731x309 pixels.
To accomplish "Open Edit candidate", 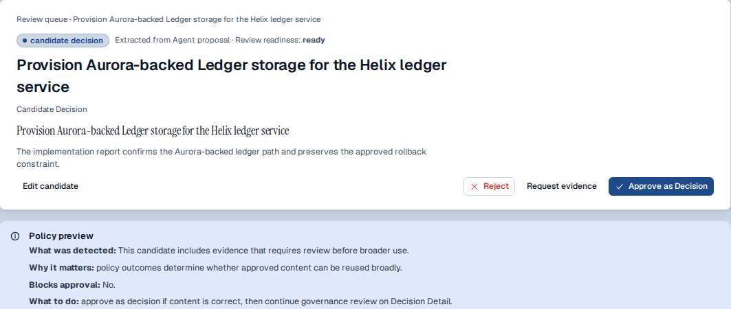I will click(x=50, y=186).
